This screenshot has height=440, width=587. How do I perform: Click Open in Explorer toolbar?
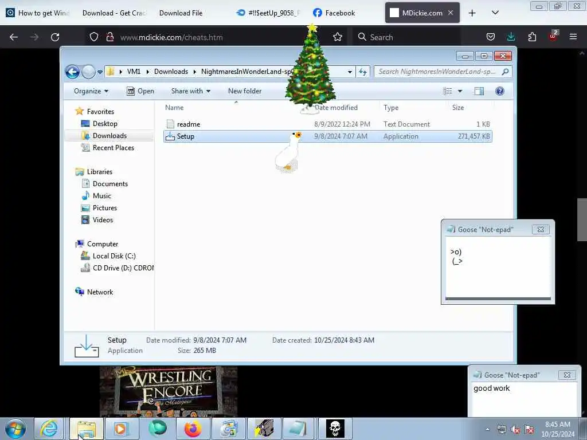pyautogui.click(x=140, y=91)
